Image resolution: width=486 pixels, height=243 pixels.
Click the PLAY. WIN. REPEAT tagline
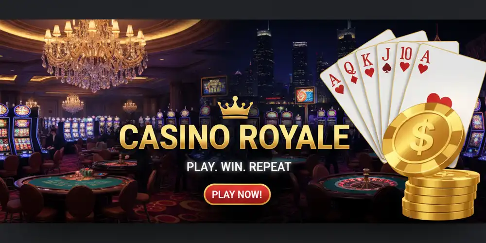239,166
